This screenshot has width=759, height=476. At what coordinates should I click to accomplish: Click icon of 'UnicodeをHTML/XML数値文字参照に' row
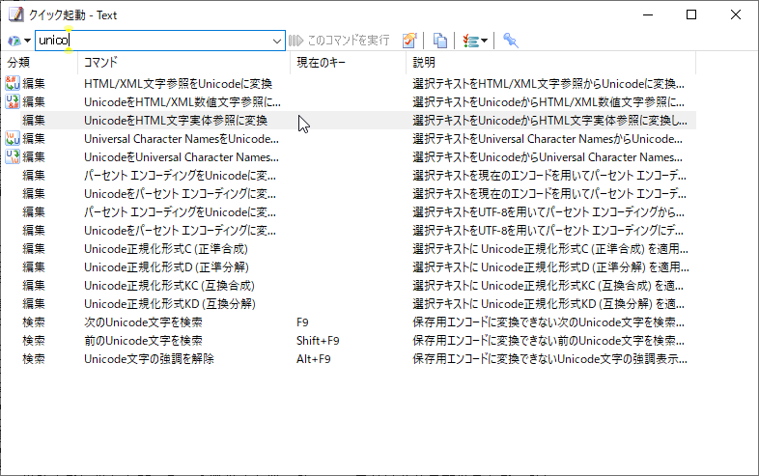point(13,101)
